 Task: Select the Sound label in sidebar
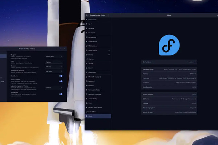click(90, 63)
